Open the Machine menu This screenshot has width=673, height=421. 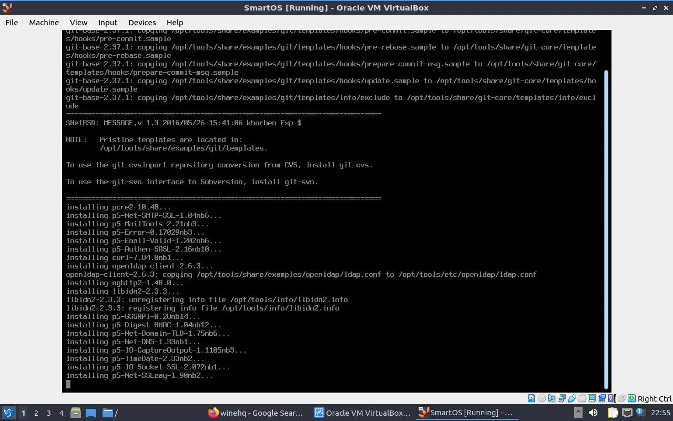point(44,22)
